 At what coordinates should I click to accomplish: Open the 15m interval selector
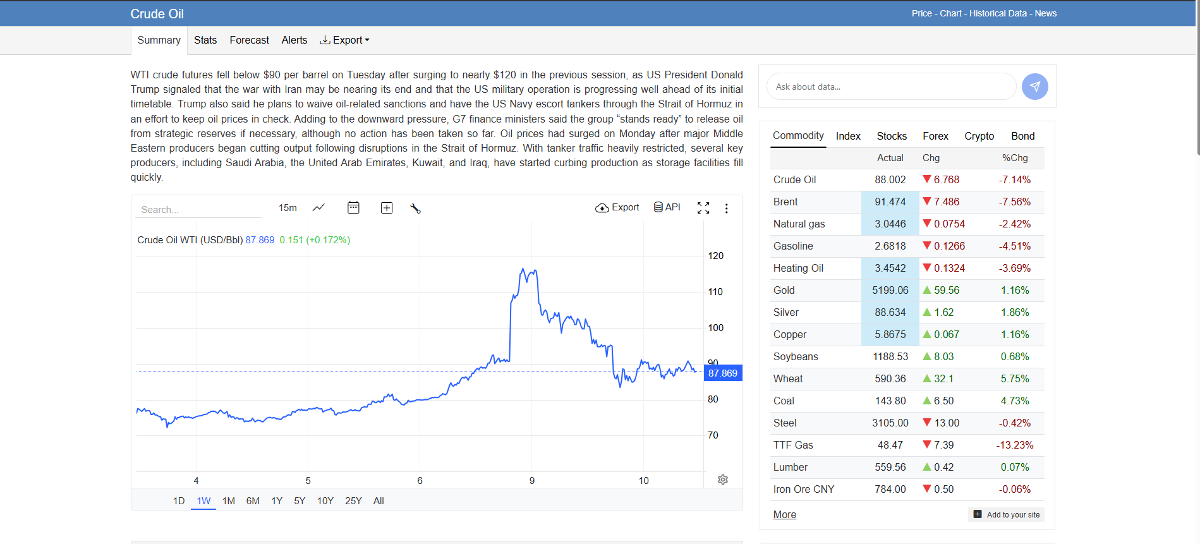coord(288,208)
